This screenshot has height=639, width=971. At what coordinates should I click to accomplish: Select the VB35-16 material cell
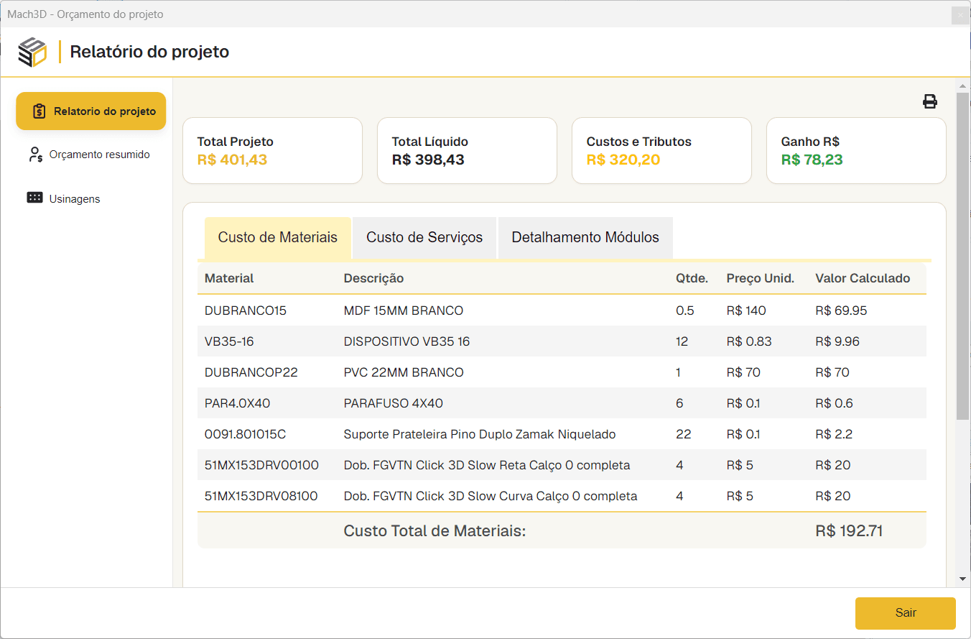[x=229, y=341]
